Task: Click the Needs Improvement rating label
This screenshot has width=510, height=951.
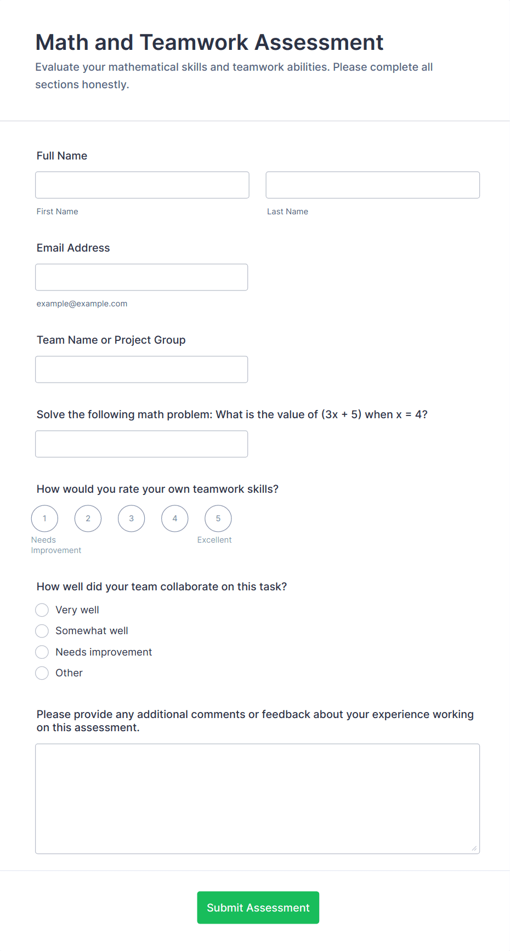Action: coord(56,544)
